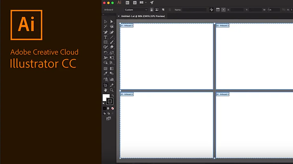Enable Draw Behind mode
This screenshot has width=293, height=164.
109,113
